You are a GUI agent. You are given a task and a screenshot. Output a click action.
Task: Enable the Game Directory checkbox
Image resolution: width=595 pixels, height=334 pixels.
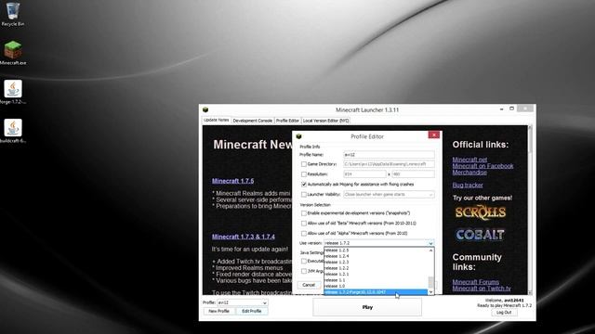coord(304,164)
